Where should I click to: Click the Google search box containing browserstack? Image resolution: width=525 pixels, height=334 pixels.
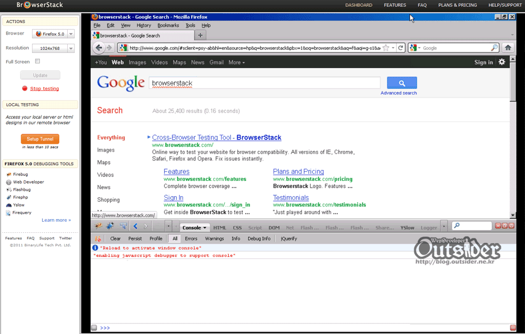pyautogui.click(x=265, y=83)
